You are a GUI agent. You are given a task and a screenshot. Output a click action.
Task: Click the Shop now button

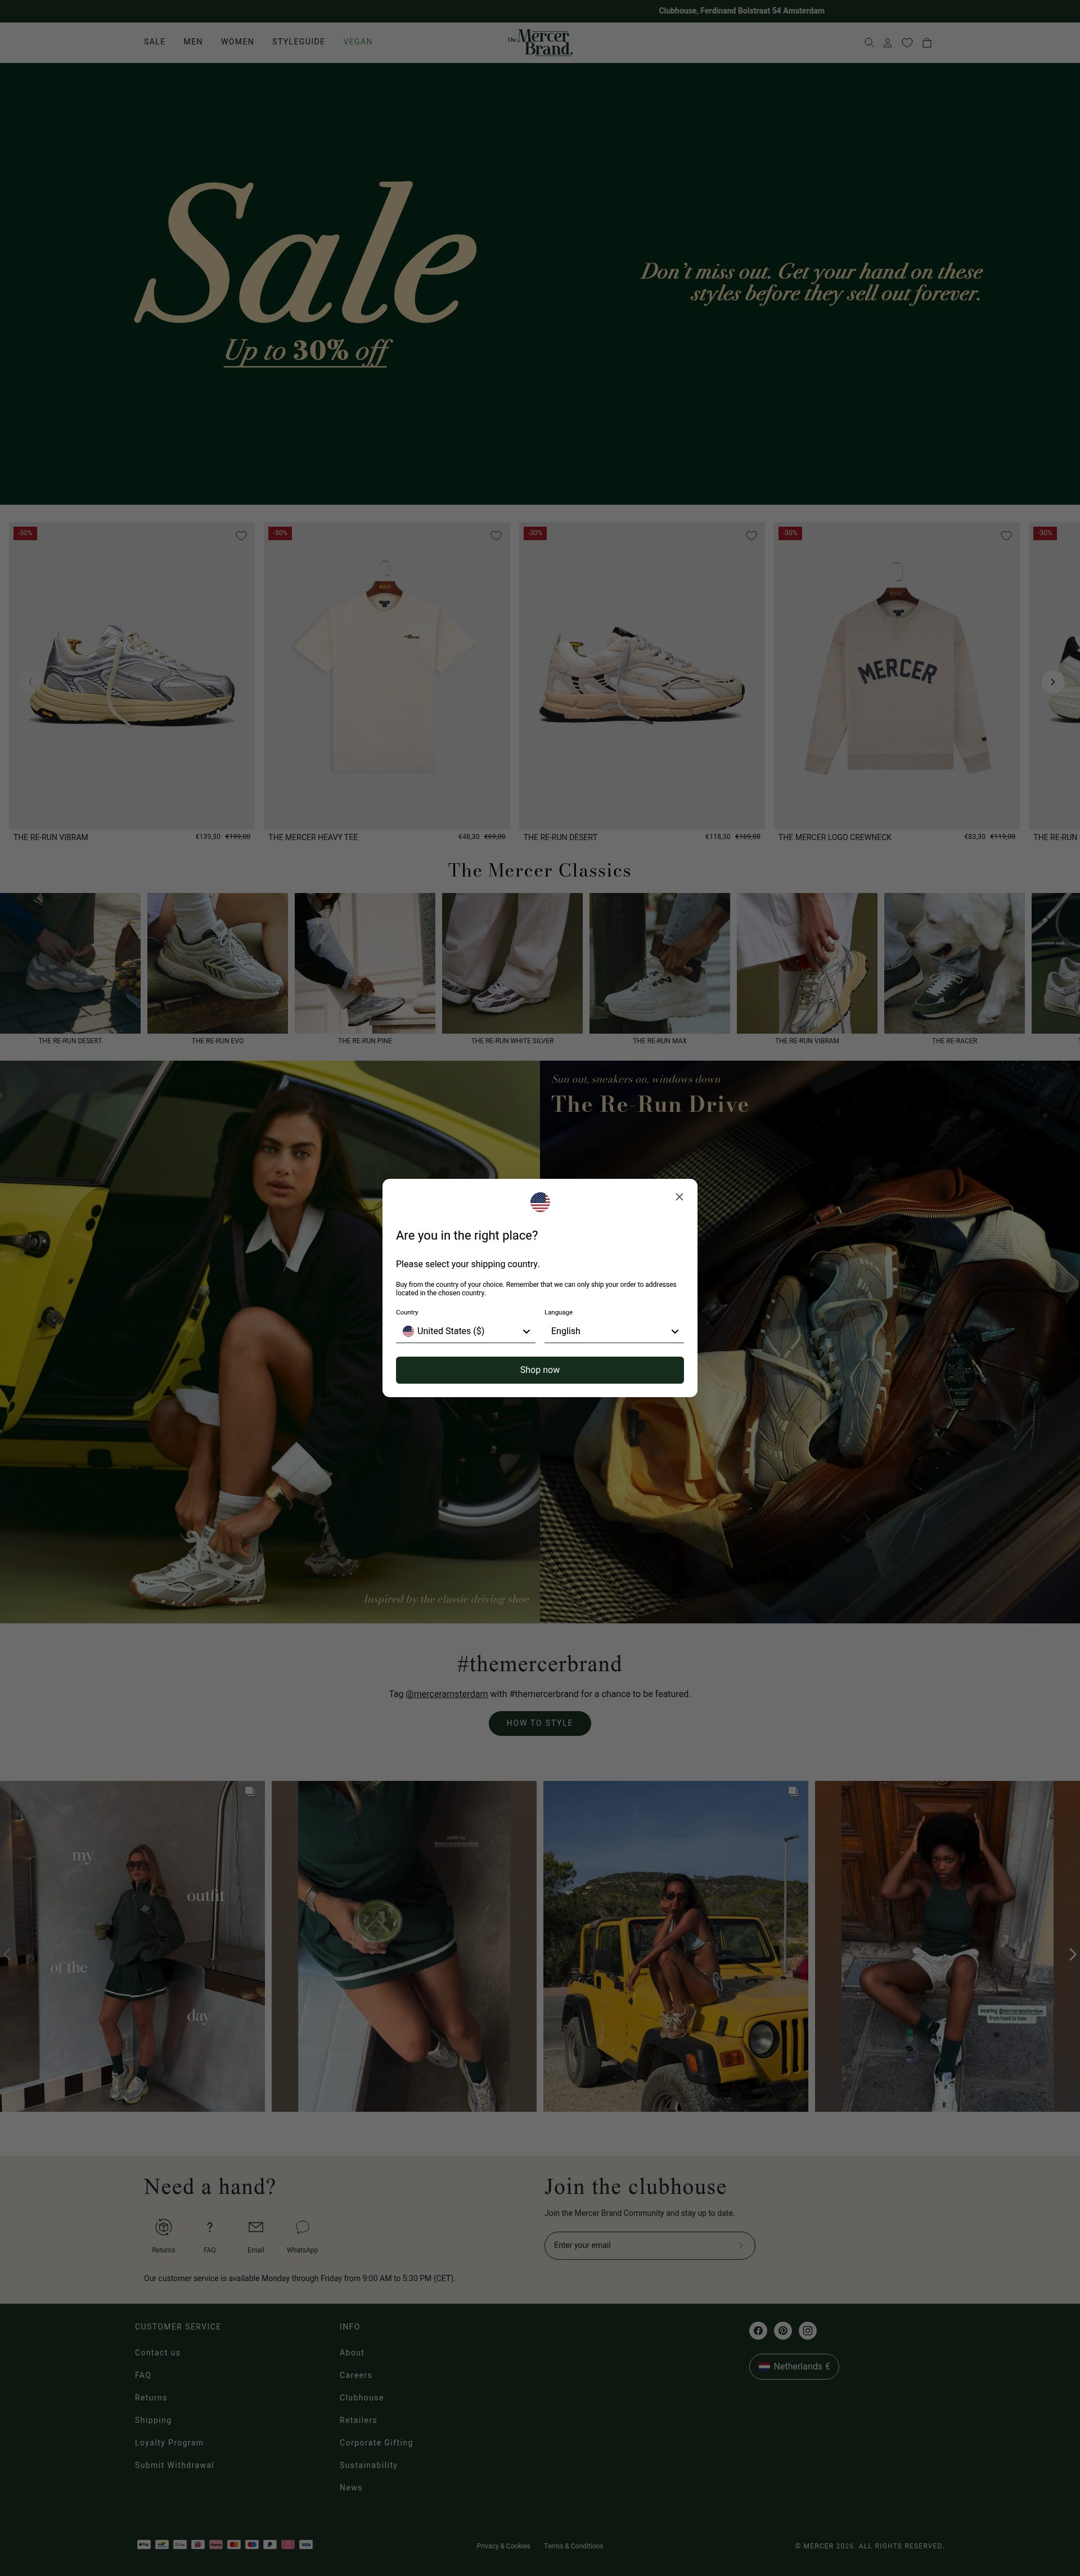point(540,1370)
